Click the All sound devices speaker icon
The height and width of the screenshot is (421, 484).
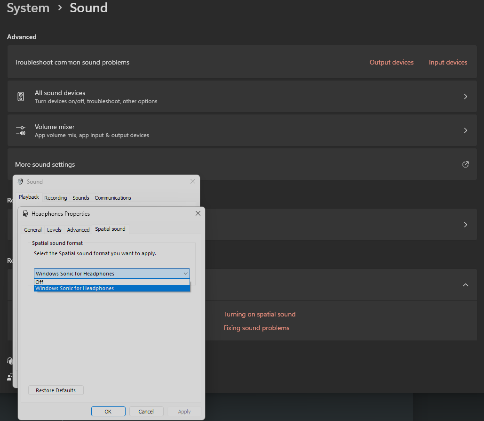[21, 97]
